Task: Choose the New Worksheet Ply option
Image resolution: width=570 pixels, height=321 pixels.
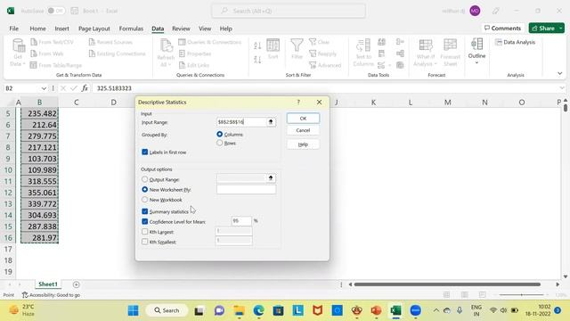Action: click(x=144, y=190)
